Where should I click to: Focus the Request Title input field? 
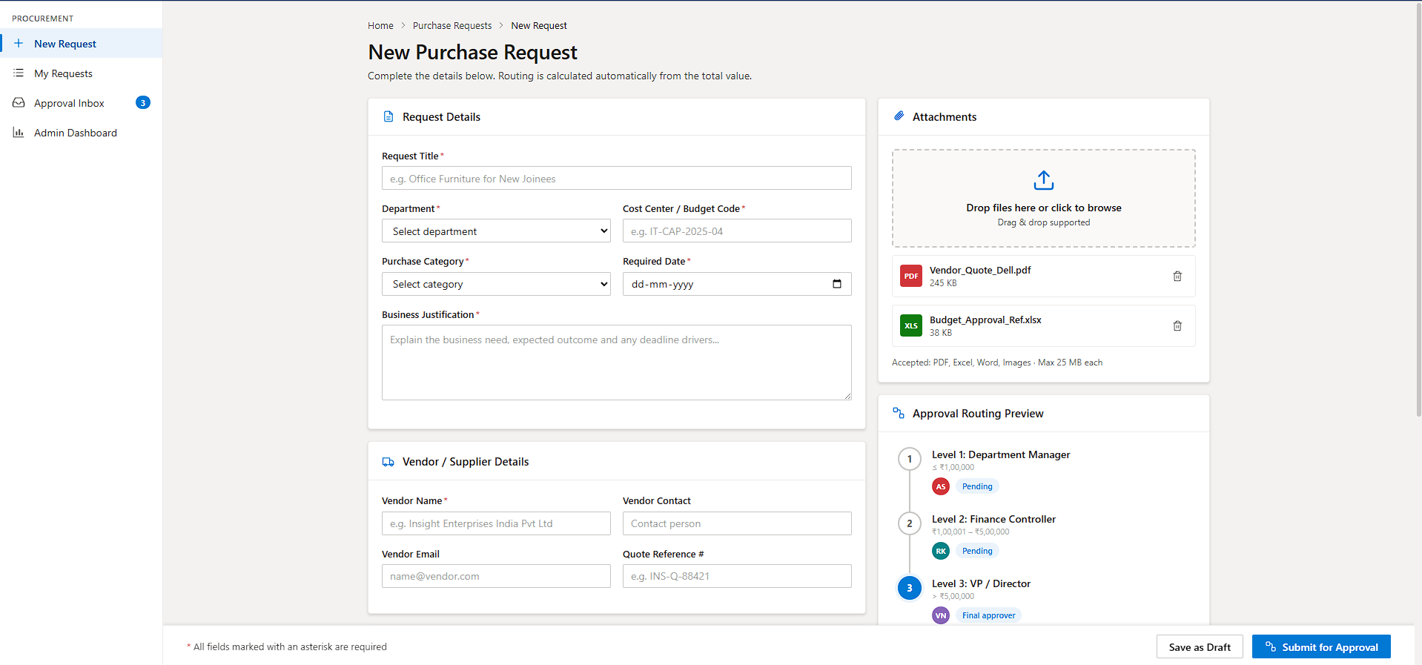pyautogui.click(x=616, y=178)
